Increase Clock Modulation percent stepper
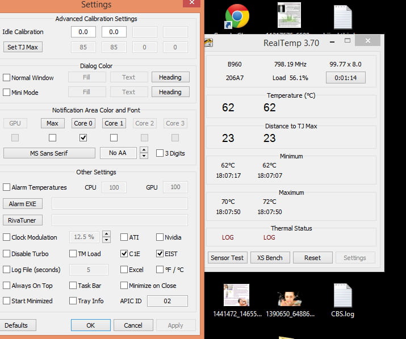Screen dimensions: 406x339 106,233
